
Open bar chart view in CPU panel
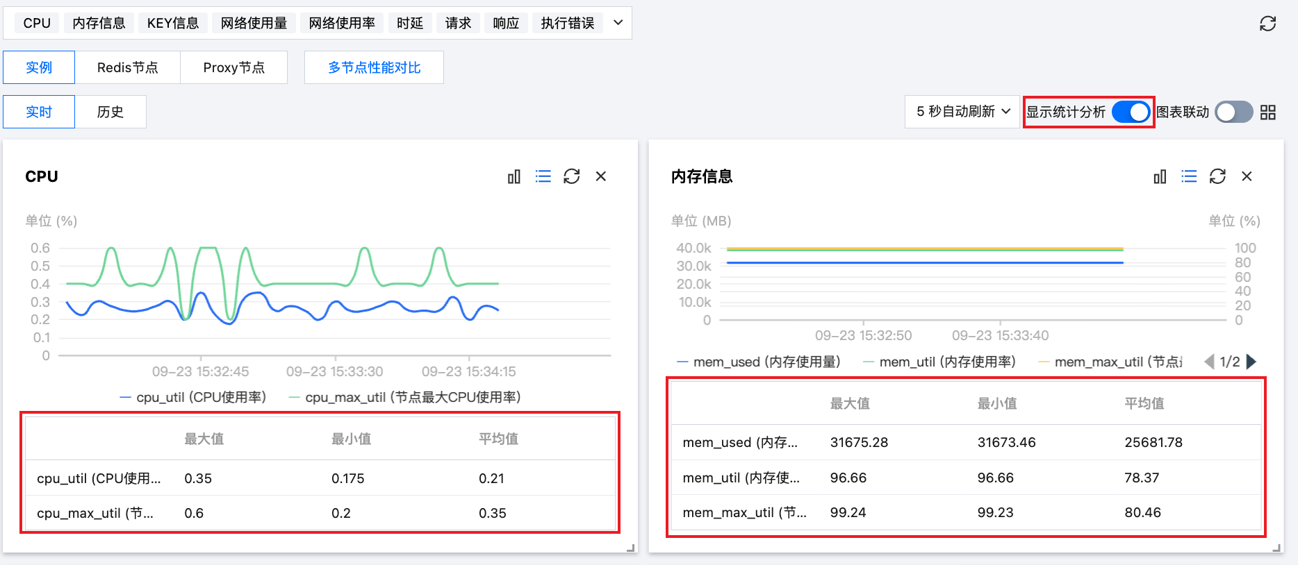coord(514,177)
